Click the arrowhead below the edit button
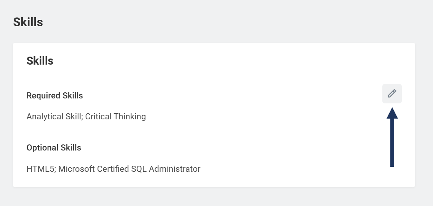This screenshot has height=206, width=433. click(x=392, y=113)
